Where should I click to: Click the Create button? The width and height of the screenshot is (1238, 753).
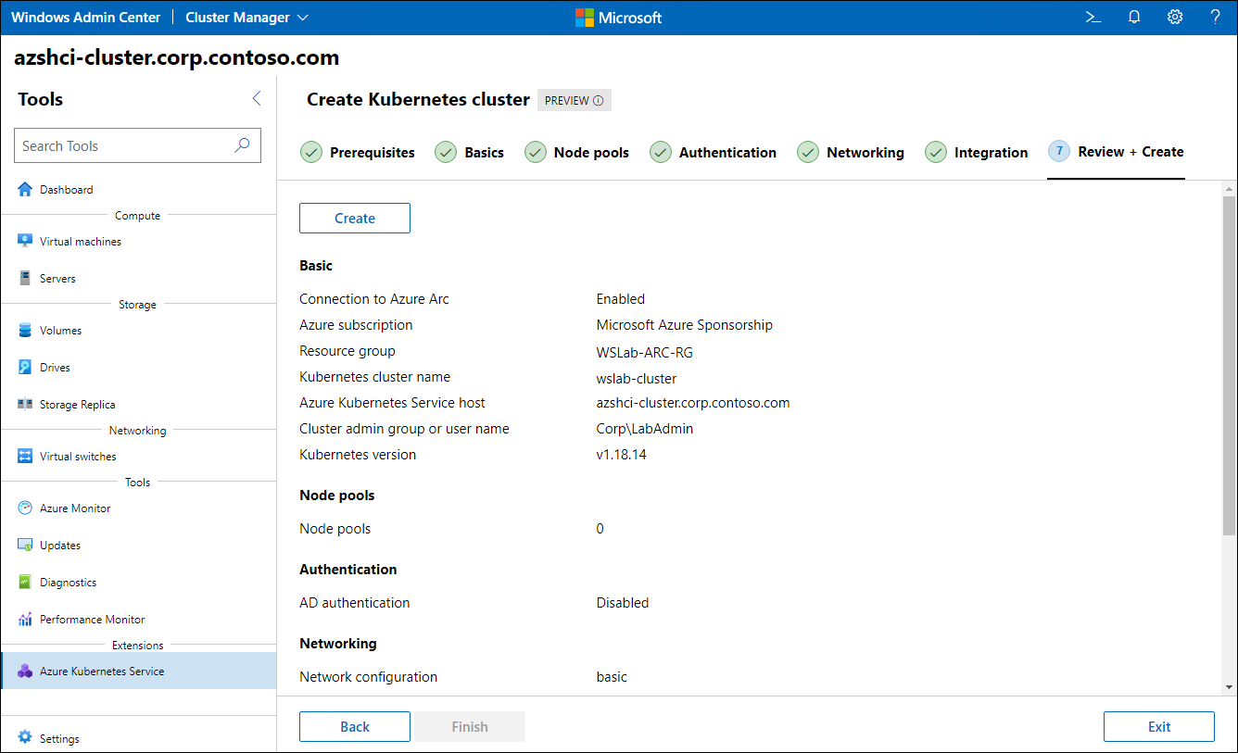pyautogui.click(x=355, y=219)
